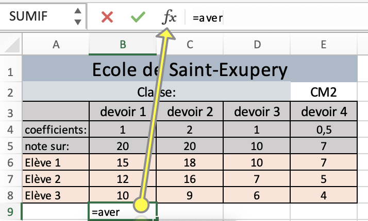This screenshot has height=221, width=368.
Task: Confirm the formula with green checkmark
Action: coord(138,17)
